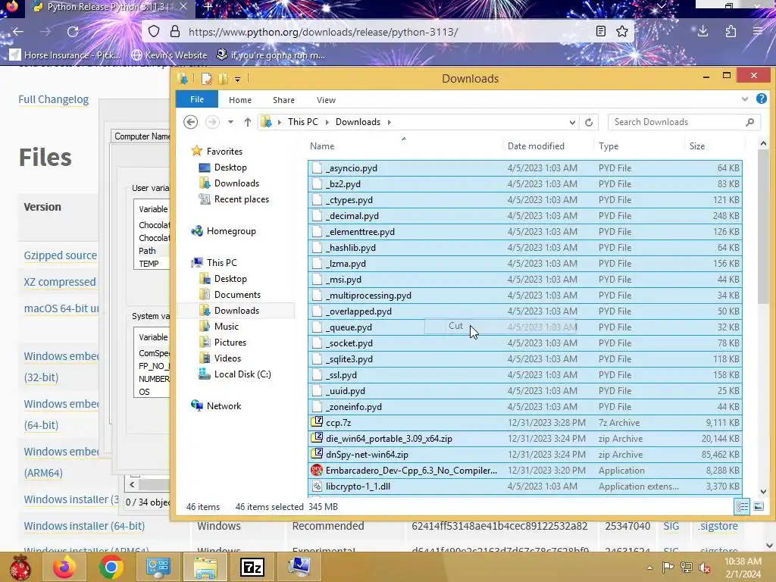Click the New folder quick access icon
776x582 pixels.
click(x=223, y=79)
